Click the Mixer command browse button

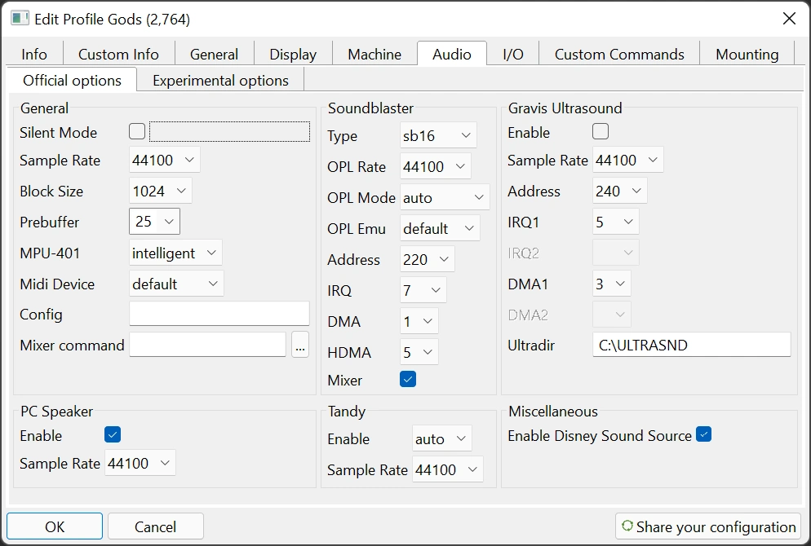pyautogui.click(x=300, y=345)
